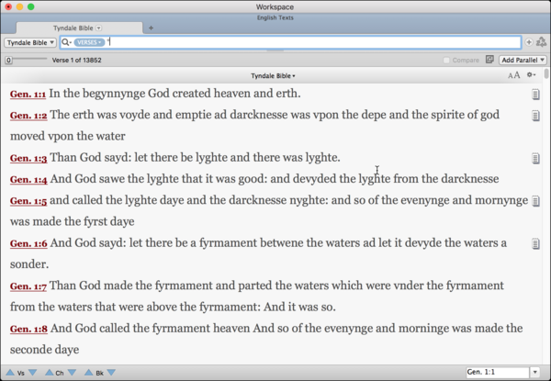The image size is (551, 381).
Task: Click the verse position slider
Action: click(x=26, y=60)
